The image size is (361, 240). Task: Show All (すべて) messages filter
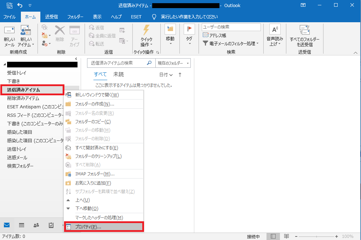tap(100, 74)
